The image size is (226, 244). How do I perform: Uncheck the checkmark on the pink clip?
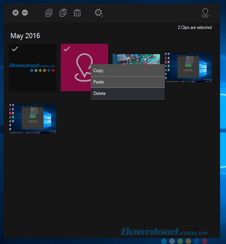[67, 49]
